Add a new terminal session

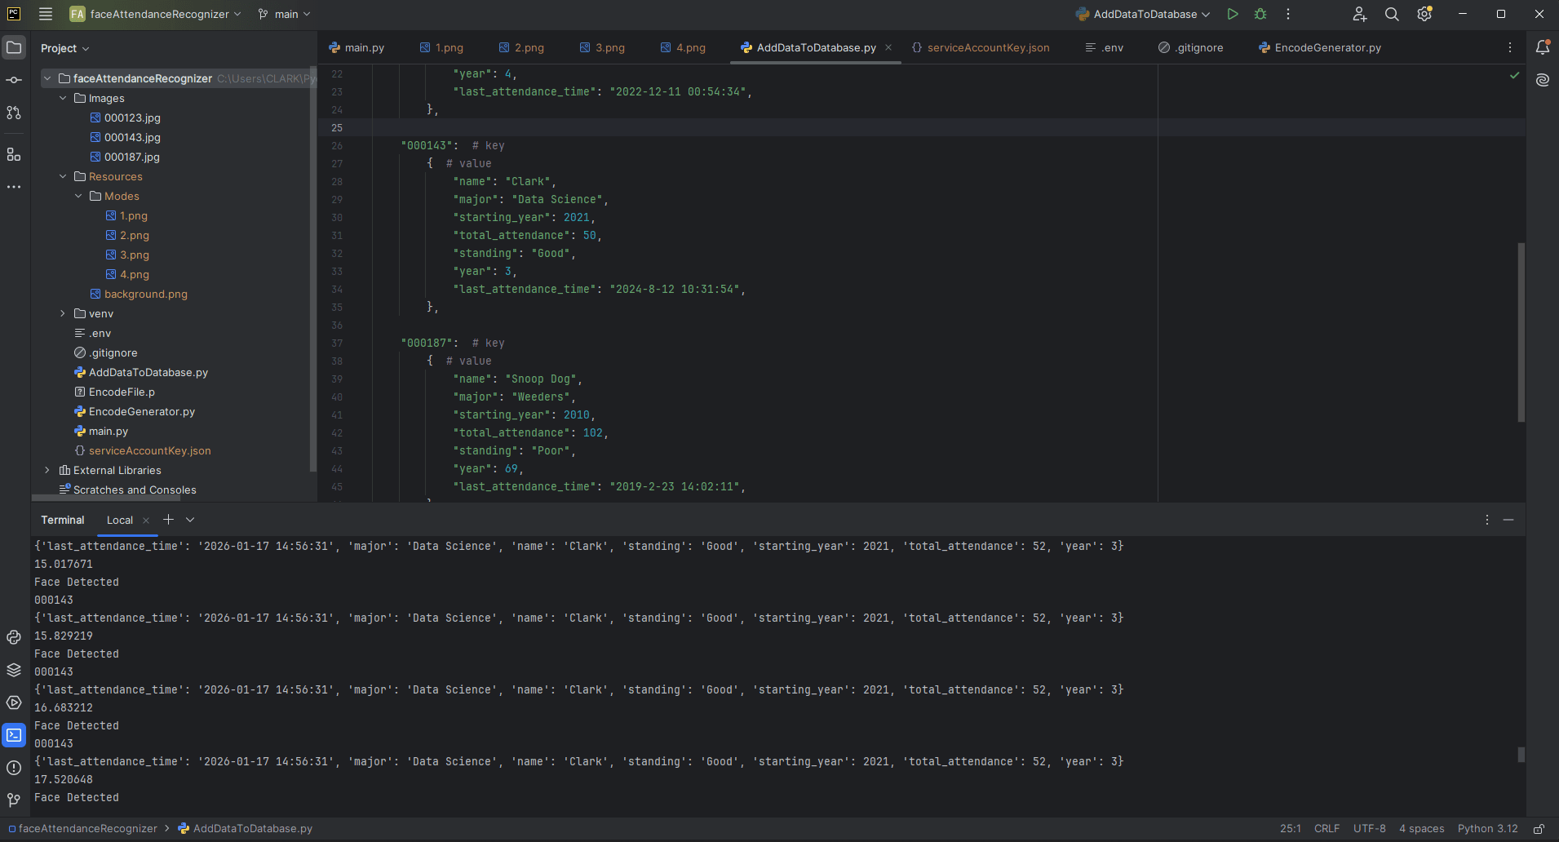168,520
